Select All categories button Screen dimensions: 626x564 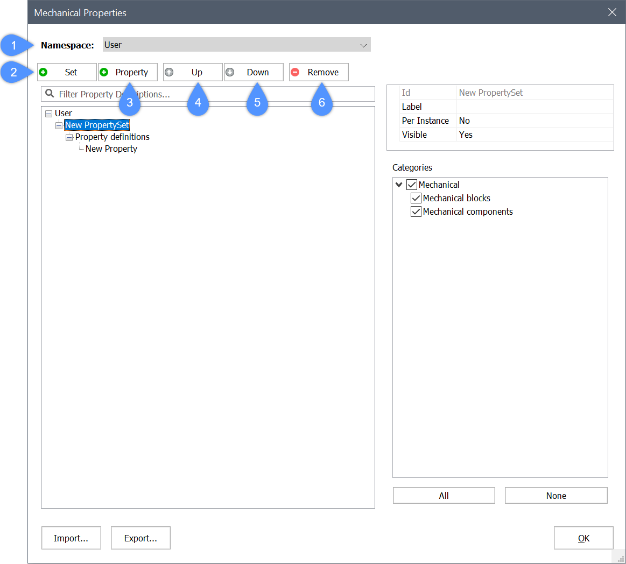click(x=444, y=496)
